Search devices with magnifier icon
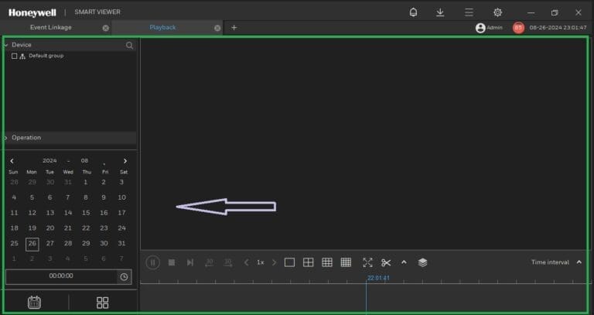Viewport: 594px width, 315px height. click(130, 46)
